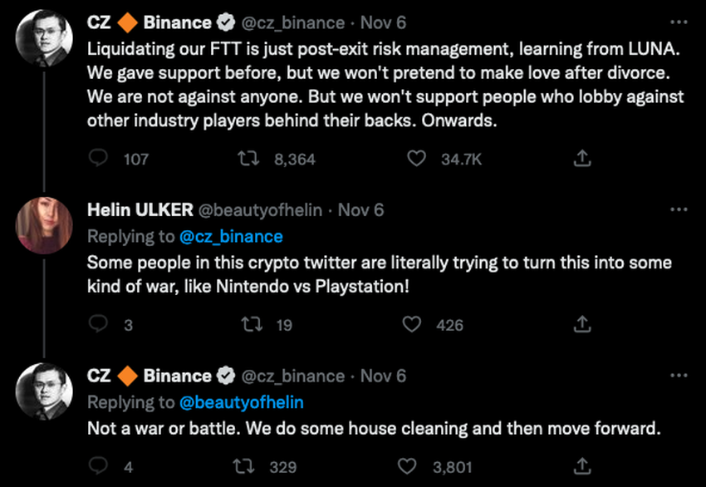The image size is (706, 487).
Task: Share the FTT liquidation tweet
Action: click(582, 158)
